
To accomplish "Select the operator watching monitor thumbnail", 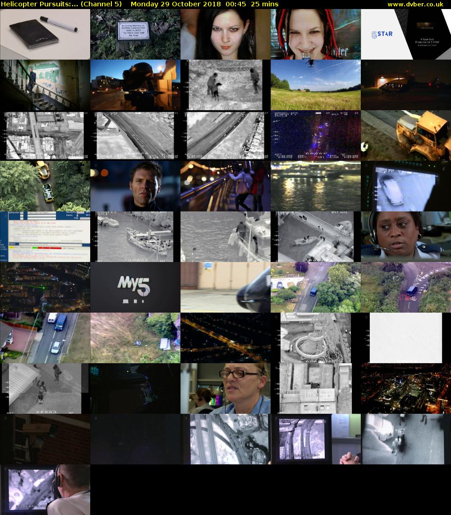I will [45, 490].
